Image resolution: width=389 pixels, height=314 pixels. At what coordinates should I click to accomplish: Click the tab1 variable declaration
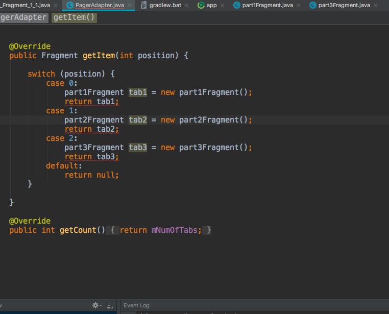[x=138, y=92]
